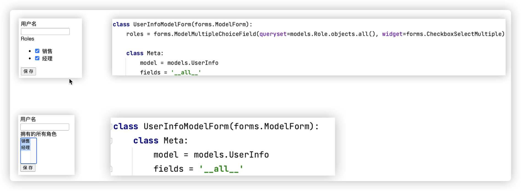Click the Roles field label
Viewport: 521px width, 191px height.
[28, 39]
